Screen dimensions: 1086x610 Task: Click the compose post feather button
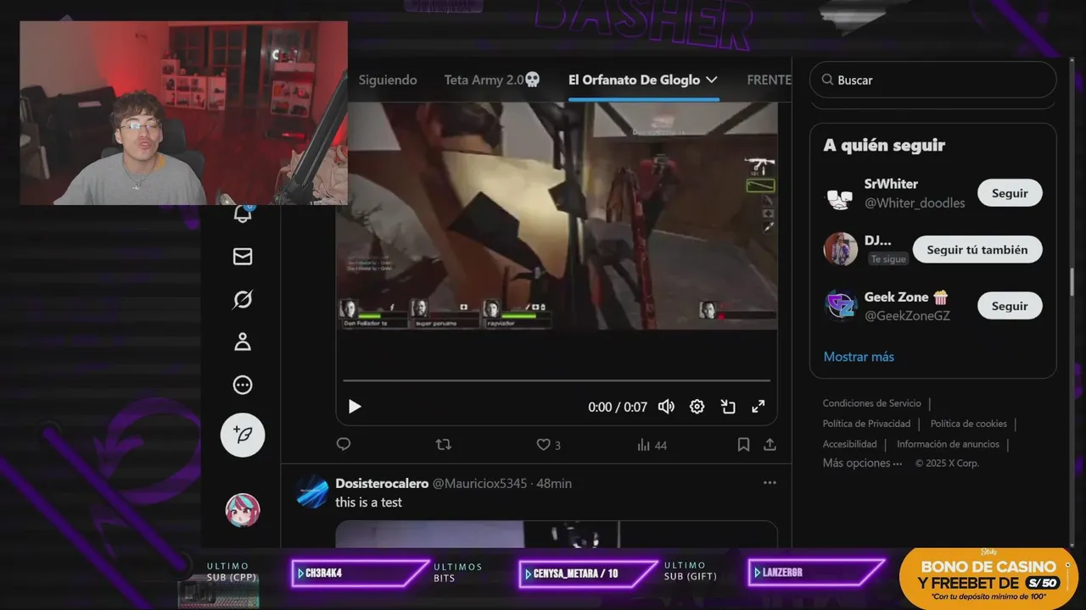pos(243,435)
